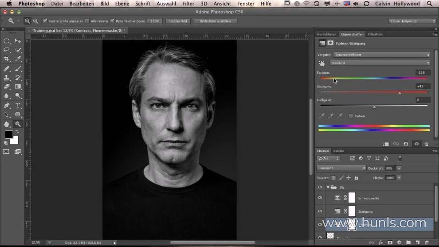Image resolution: width=439 pixels, height=247 pixels.
Task: Select the Hand tool
Action: point(7,124)
